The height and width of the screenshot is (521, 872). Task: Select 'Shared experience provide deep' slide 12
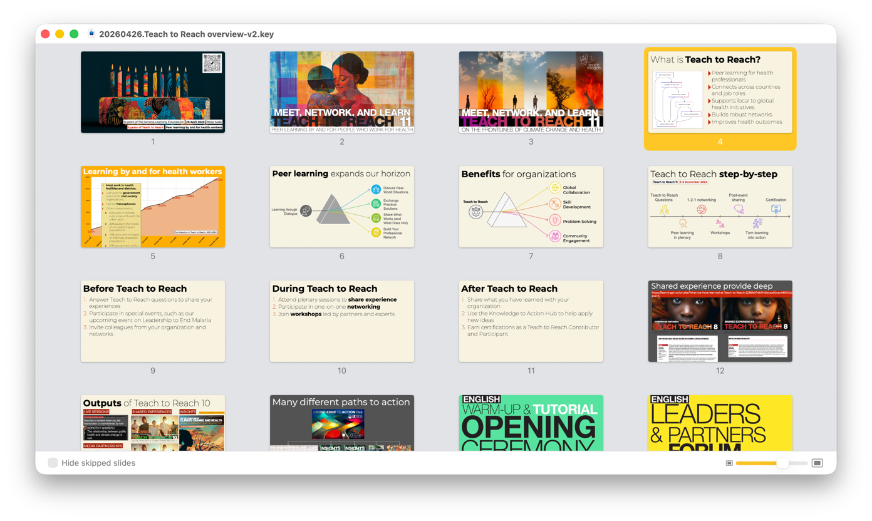pos(720,321)
